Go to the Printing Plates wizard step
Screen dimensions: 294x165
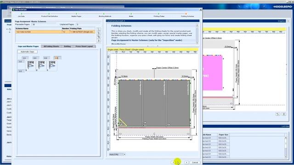pos(159,15)
